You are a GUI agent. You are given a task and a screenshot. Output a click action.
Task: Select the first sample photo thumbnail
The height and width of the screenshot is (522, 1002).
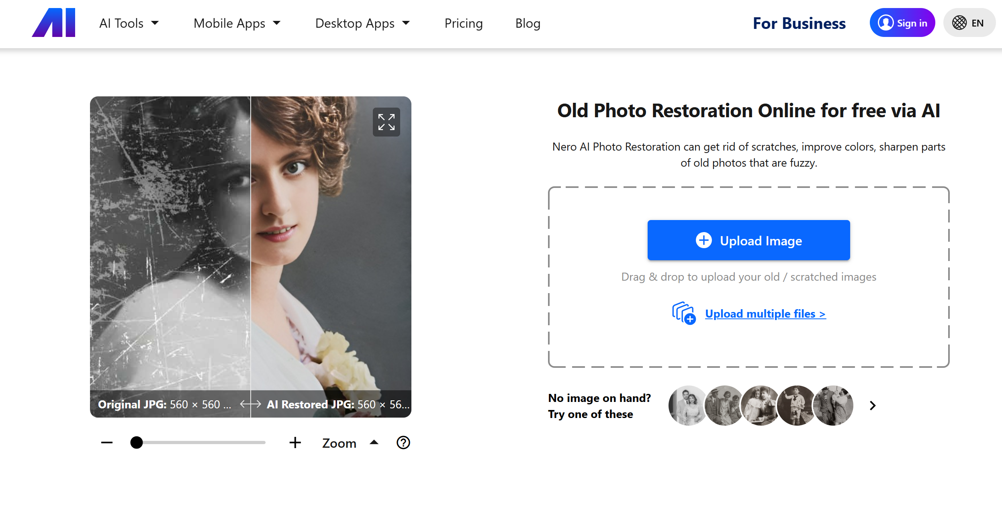point(688,406)
